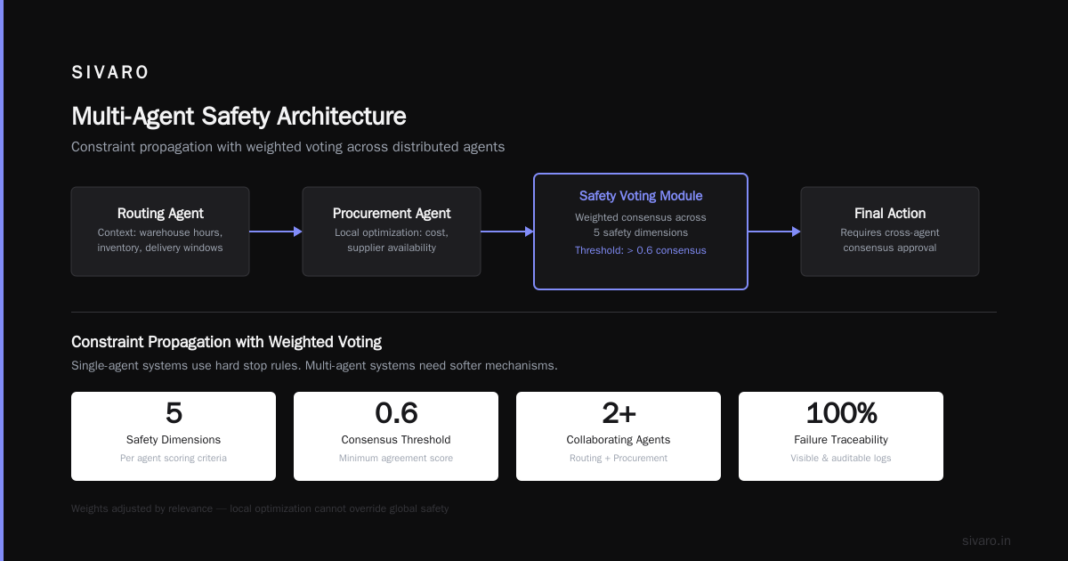Open the Failure Traceability stat card
1068x561 pixels.
click(841, 436)
